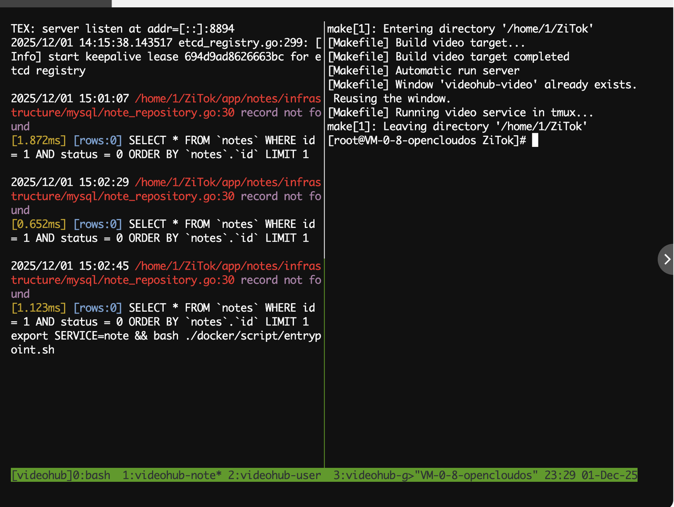This screenshot has height=507, width=674.
Task: Click the etcd_registry.go:299 log text
Action: (243, 43)
